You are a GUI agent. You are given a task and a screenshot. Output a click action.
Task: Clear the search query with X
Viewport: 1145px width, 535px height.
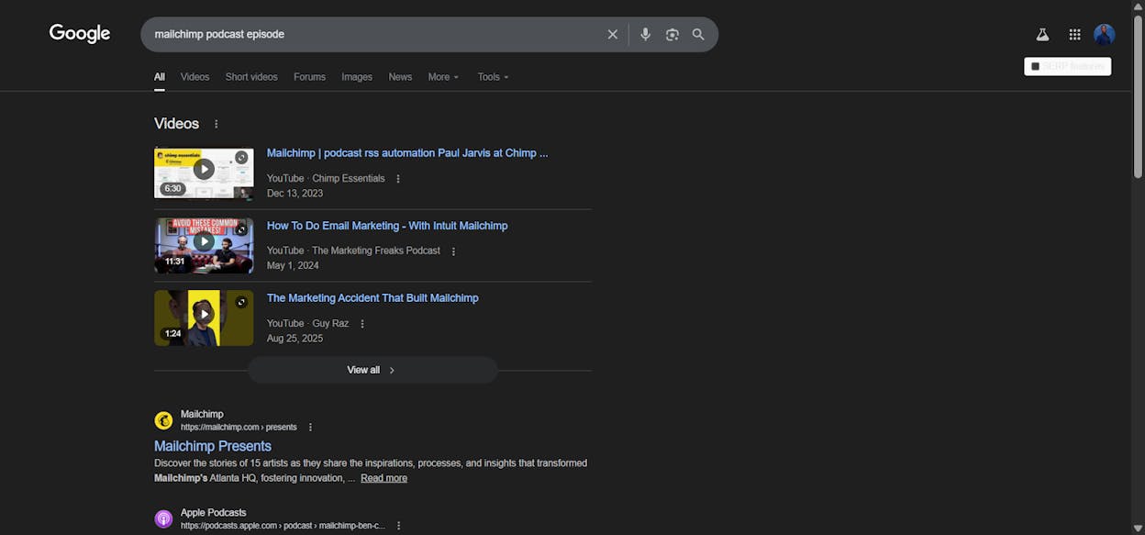613,34
